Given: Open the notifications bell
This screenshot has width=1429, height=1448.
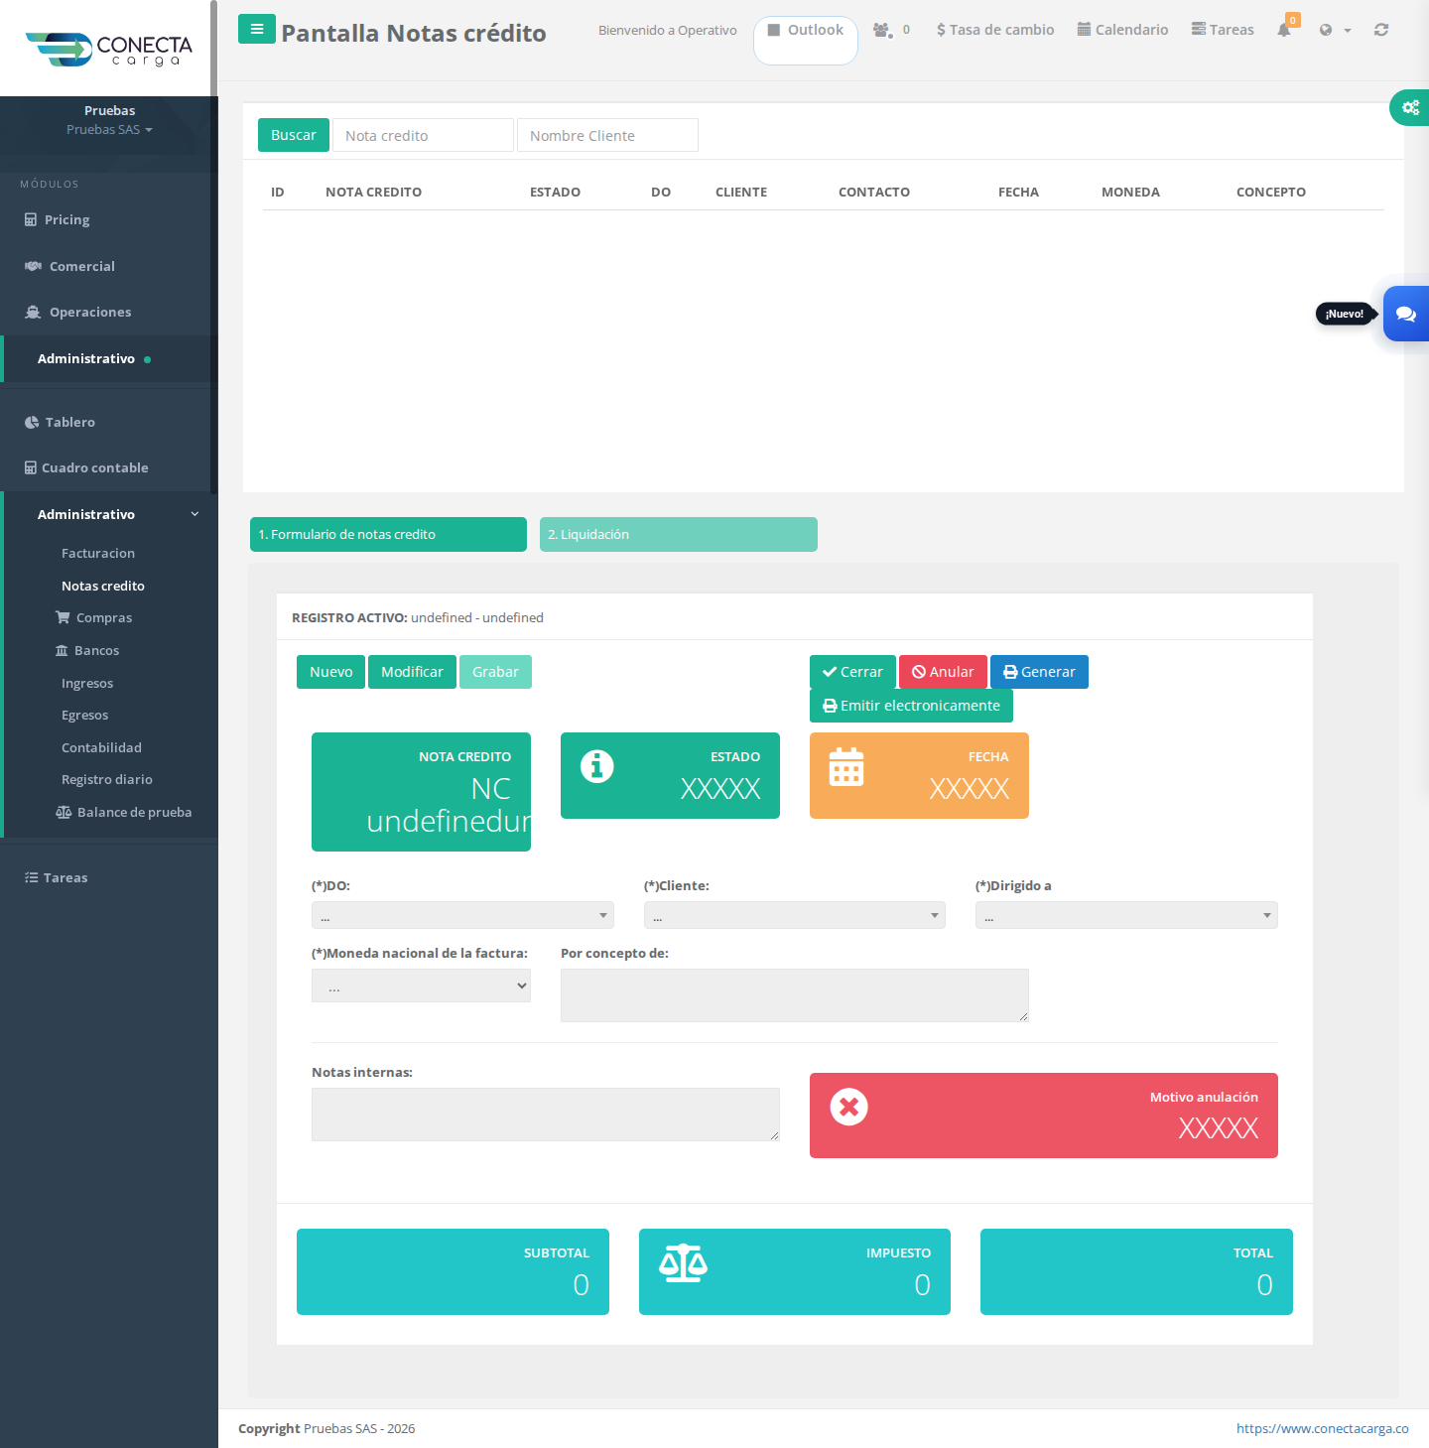Looking at the screenshot, I should pyautogui.click(x=1284, y=30).
